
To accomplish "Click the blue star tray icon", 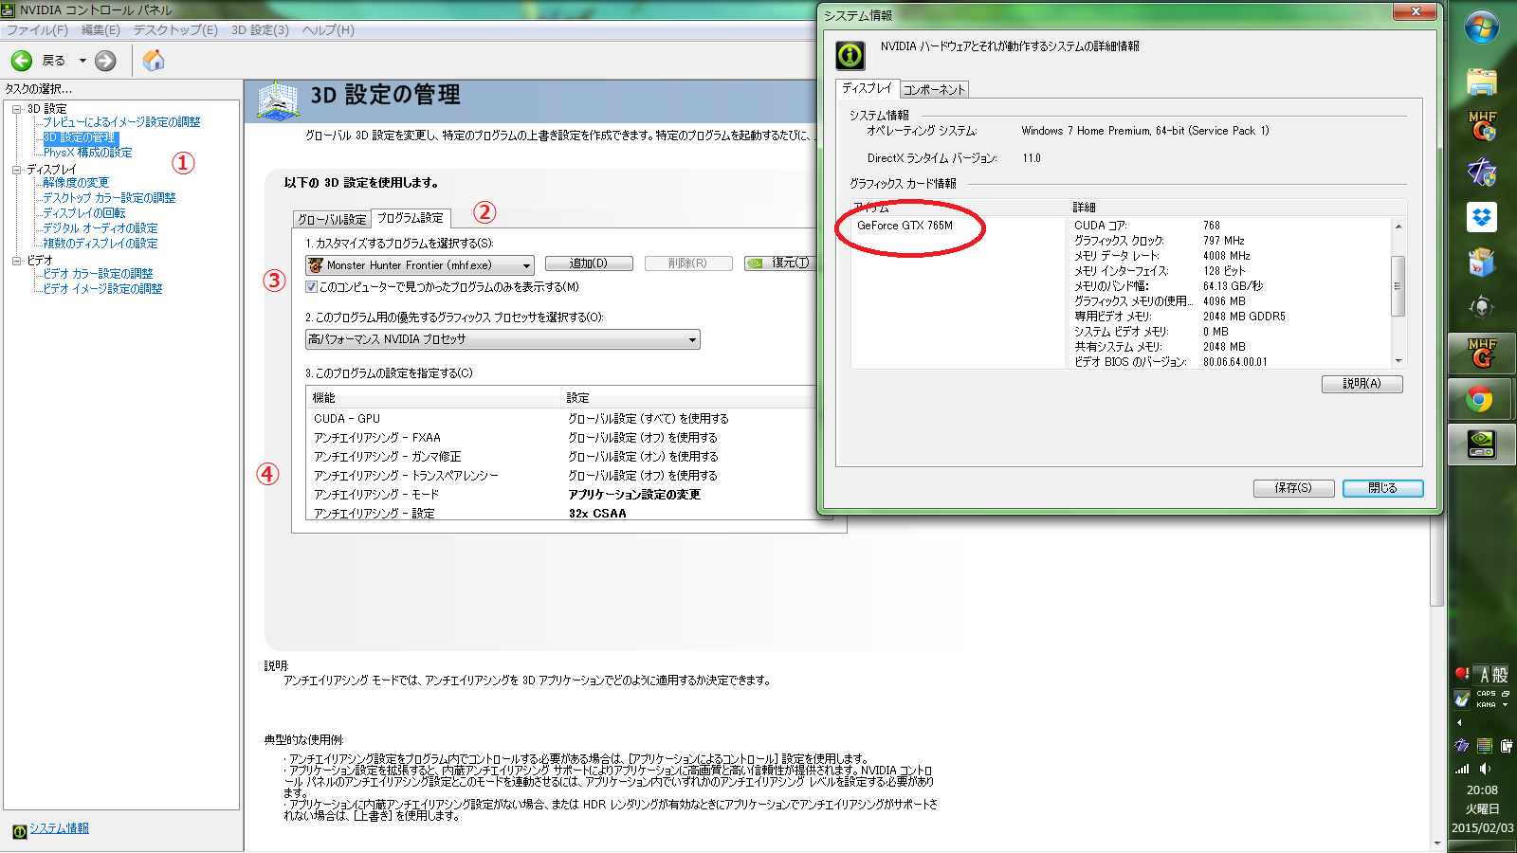I will click(1462, 746).
